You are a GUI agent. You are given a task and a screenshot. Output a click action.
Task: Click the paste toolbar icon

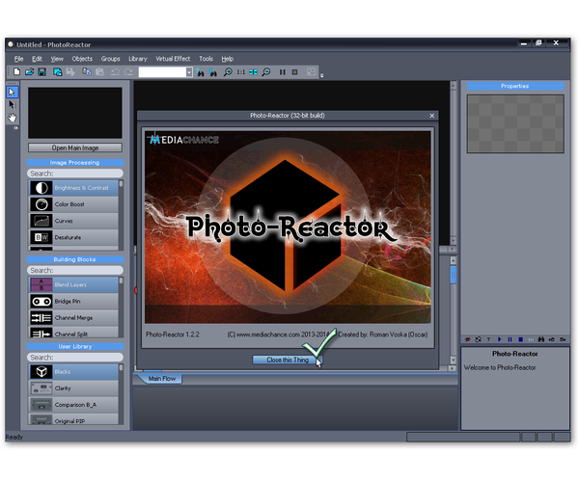coord(99,72)
